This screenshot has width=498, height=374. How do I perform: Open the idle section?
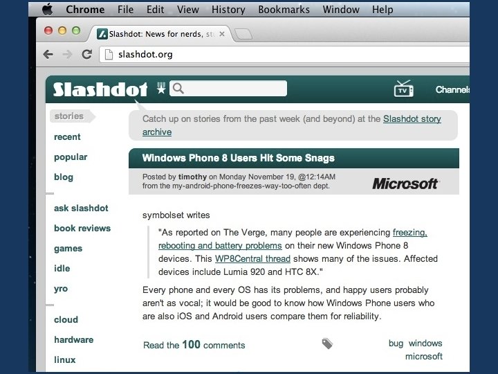[62, 269]
